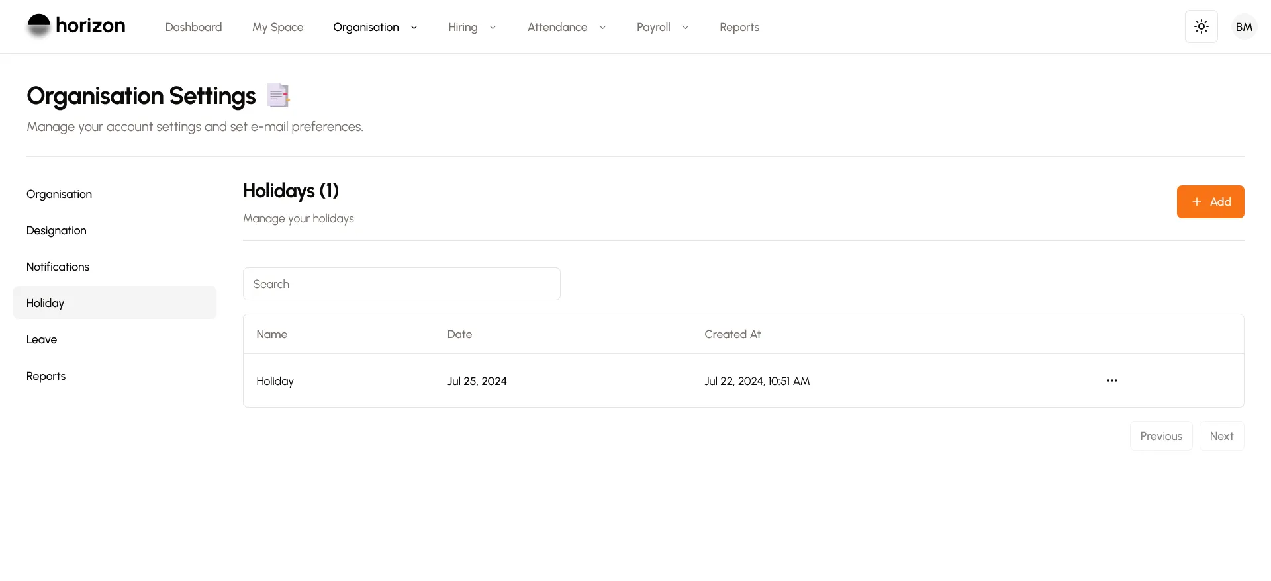Open the BM user avatar menu

[x=1244, y=27]
